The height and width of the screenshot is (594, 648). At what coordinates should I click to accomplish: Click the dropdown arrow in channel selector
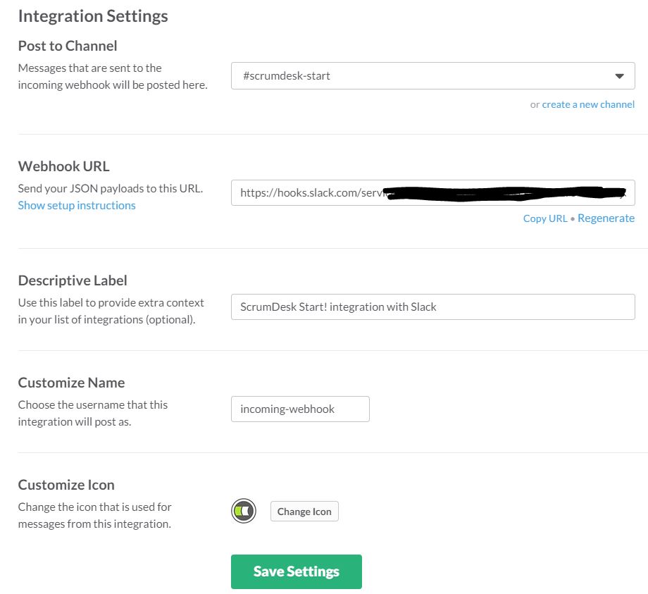619,76
